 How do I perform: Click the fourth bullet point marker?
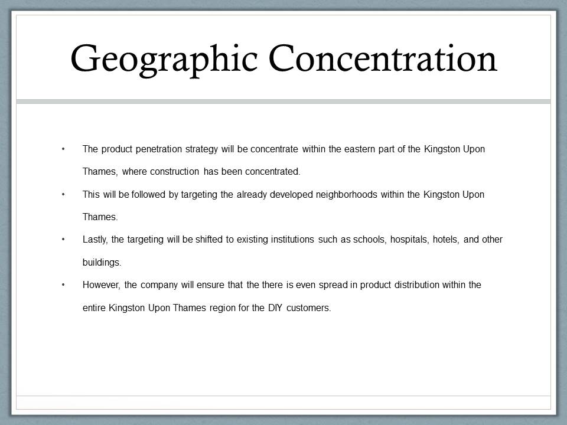pos(63,285)
